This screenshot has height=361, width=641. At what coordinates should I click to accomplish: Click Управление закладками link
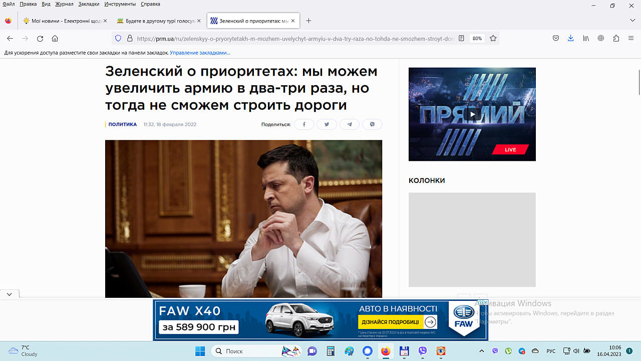[200, 53]
